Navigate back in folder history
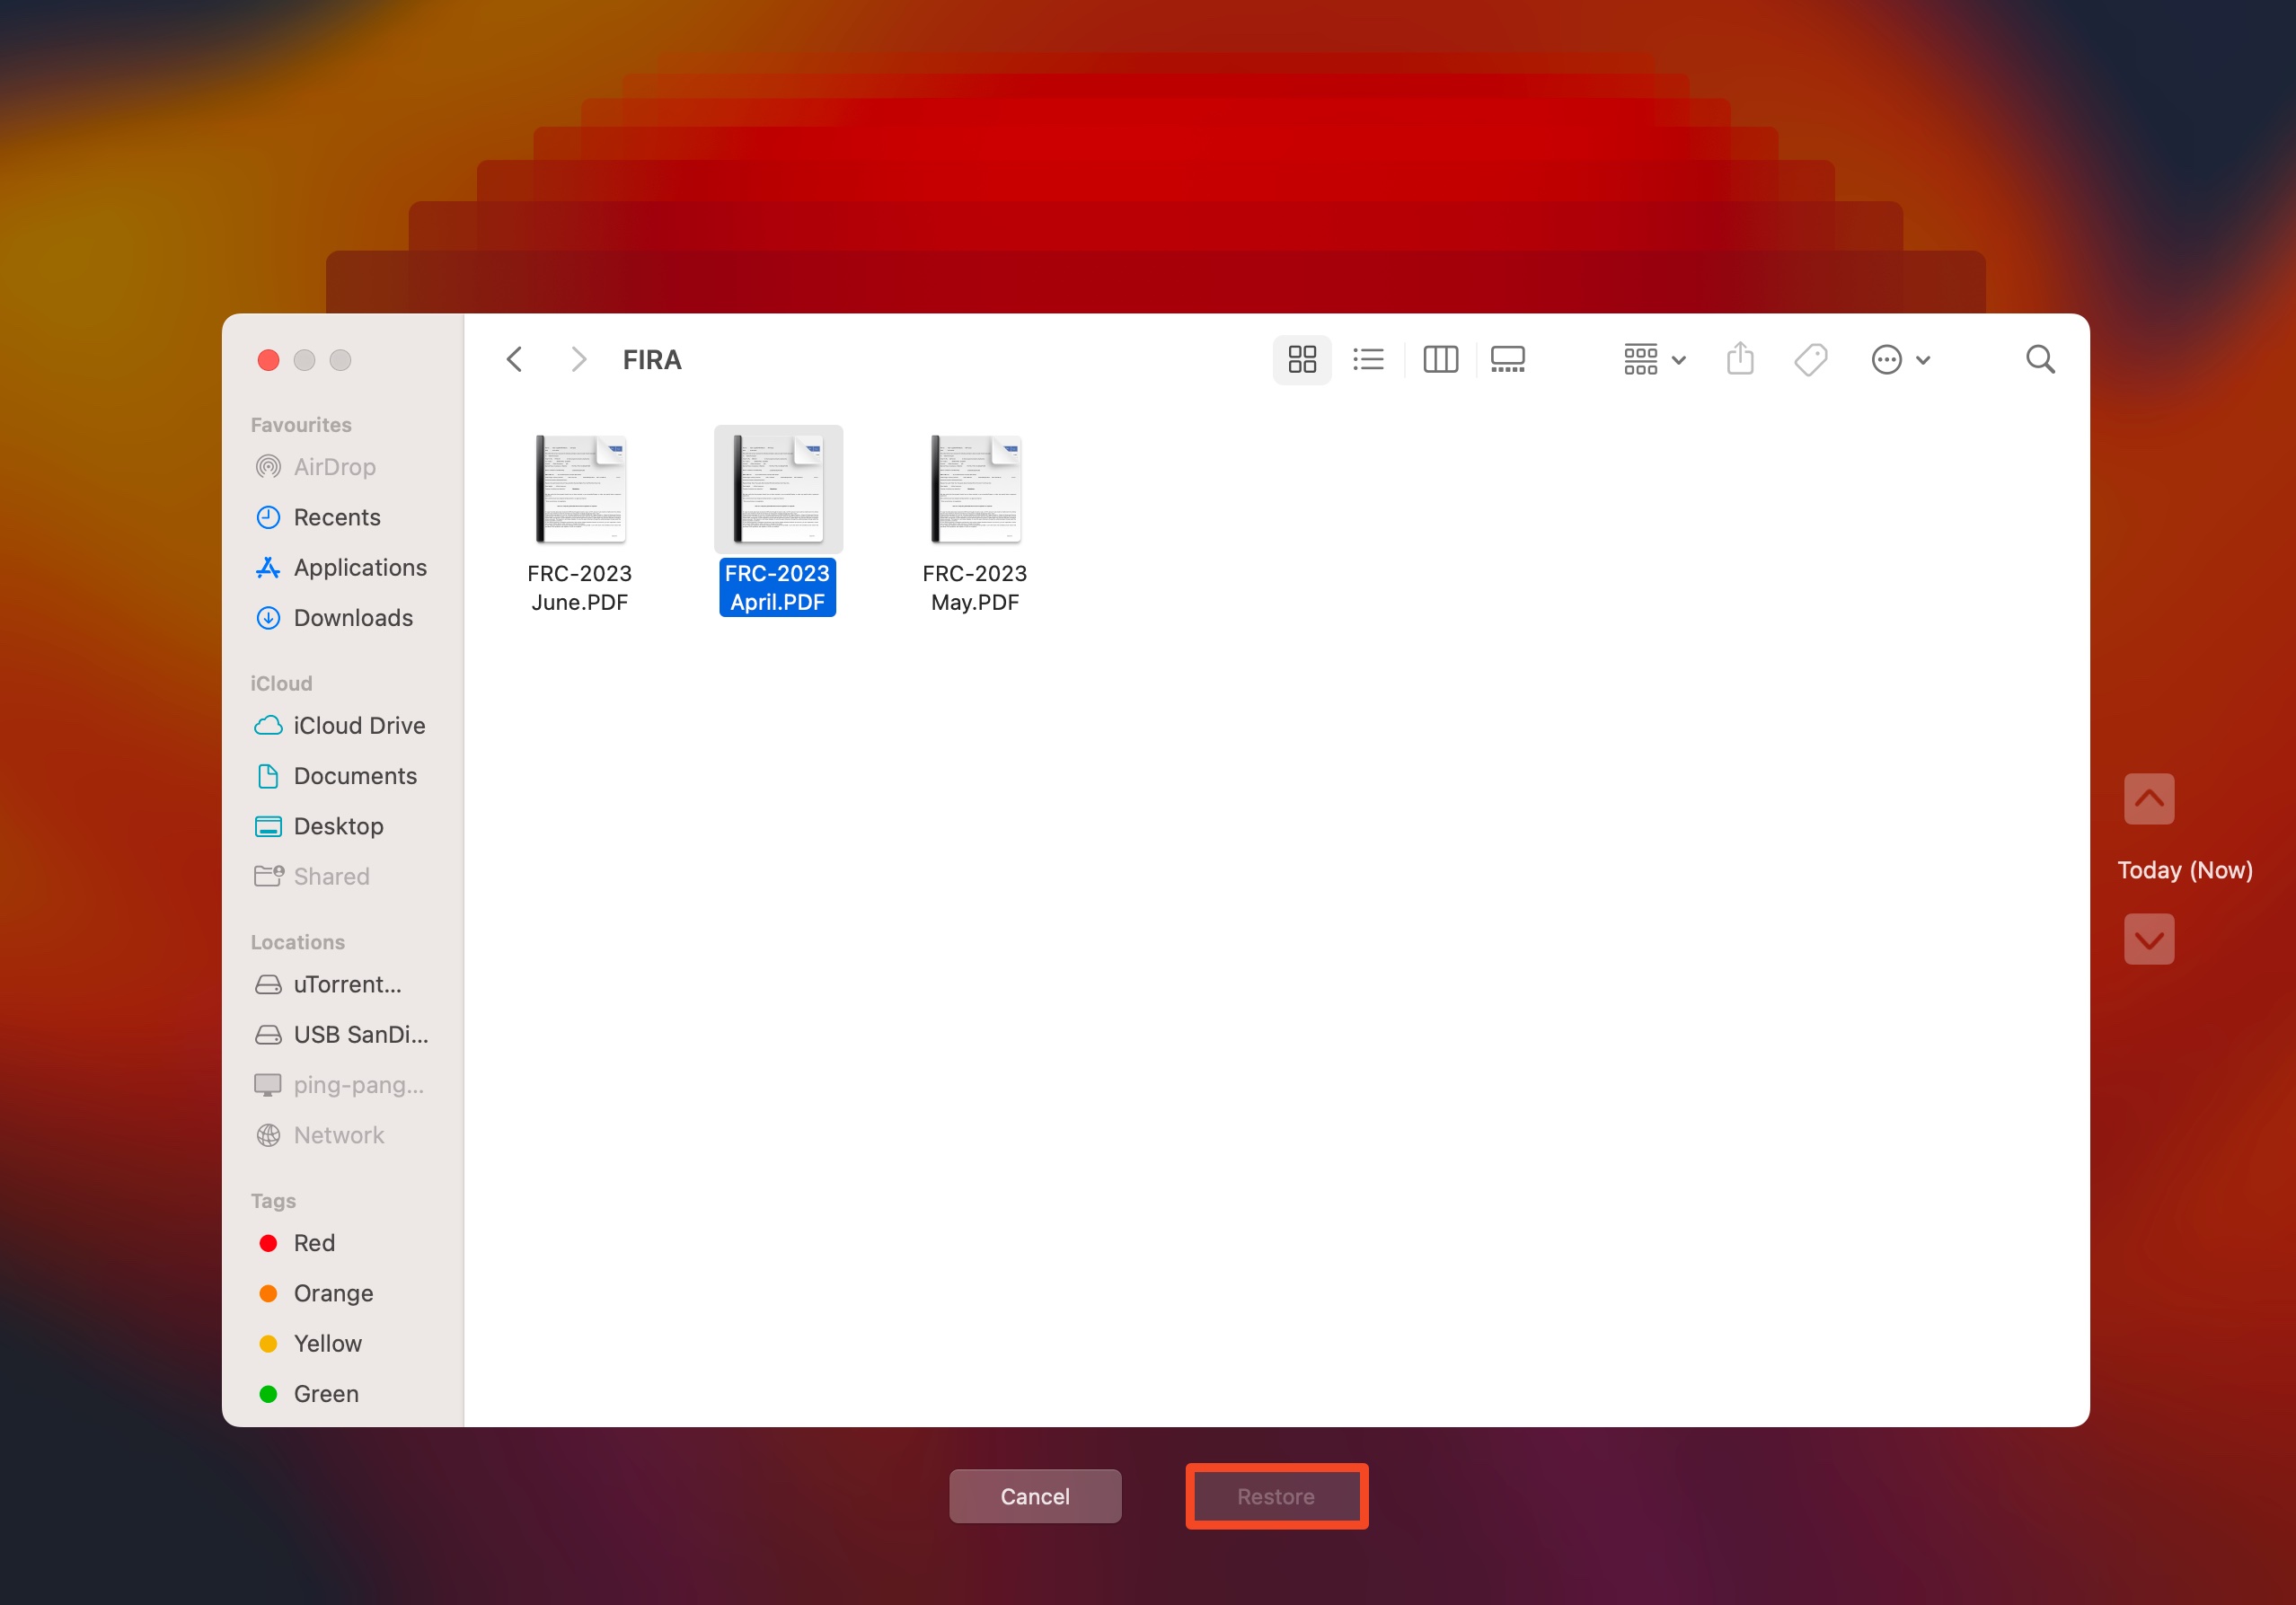The width and height of the screenshot is (2296, 1605). click(517, 357)
